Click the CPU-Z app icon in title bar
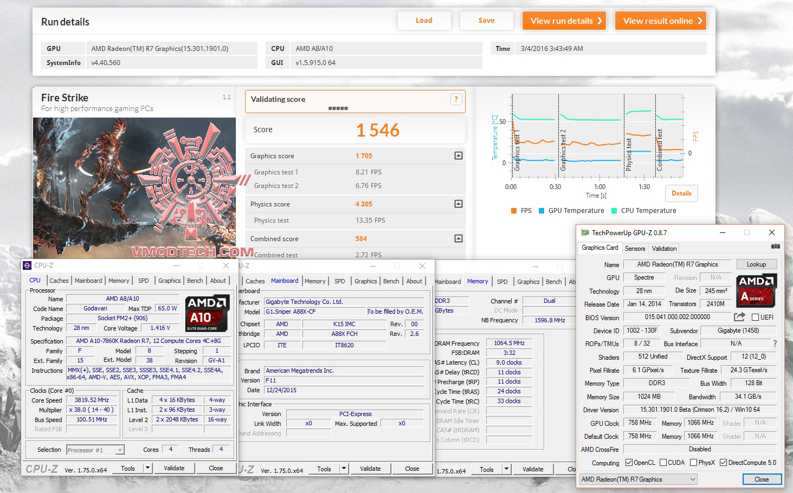Screen dimensions: 793x493 tap(27, 265)
